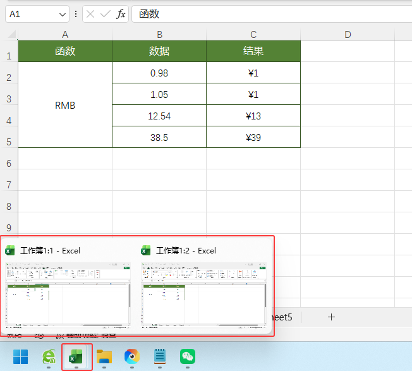Click the 工作簿1:1 - Excel preview title

tap(50, 251)
